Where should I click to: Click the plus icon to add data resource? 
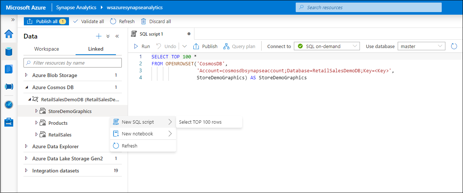[98, 36]
